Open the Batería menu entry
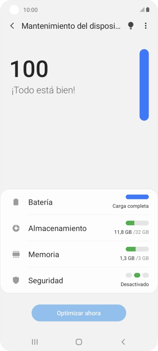Screen dimensions: 158x351 [x=79, y=202]
